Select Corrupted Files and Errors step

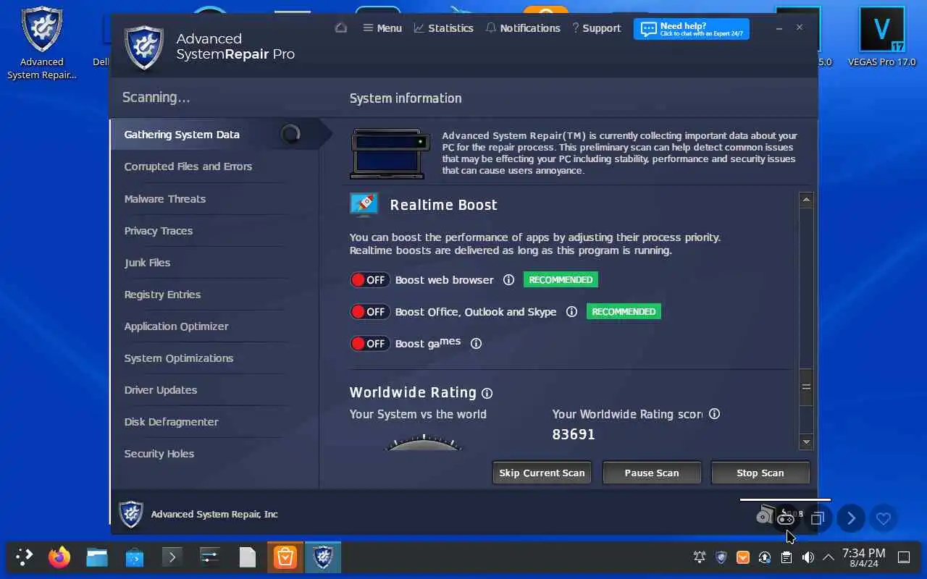pyautogui.click(x=188, y=166)
